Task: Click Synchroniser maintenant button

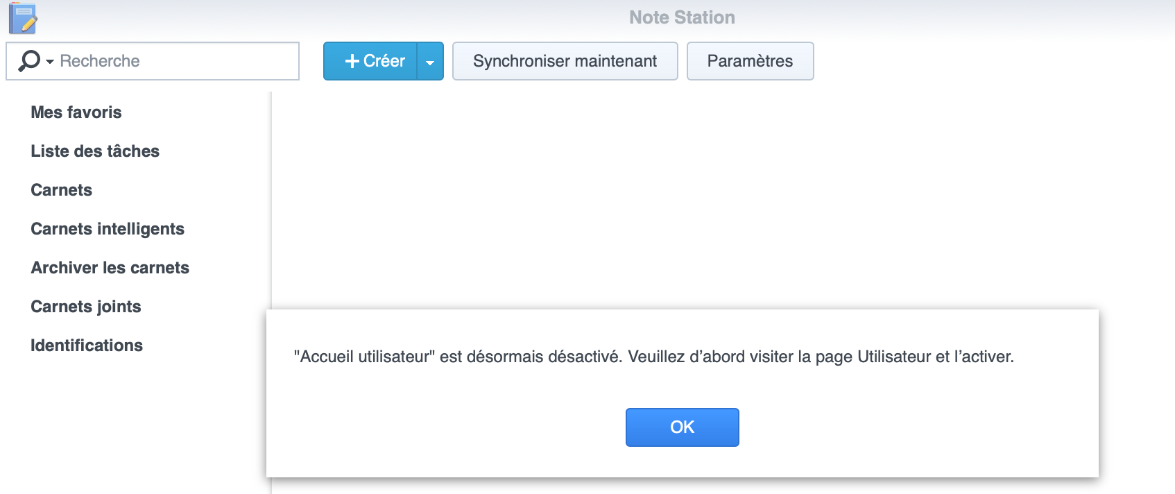Action: [565, 61]
